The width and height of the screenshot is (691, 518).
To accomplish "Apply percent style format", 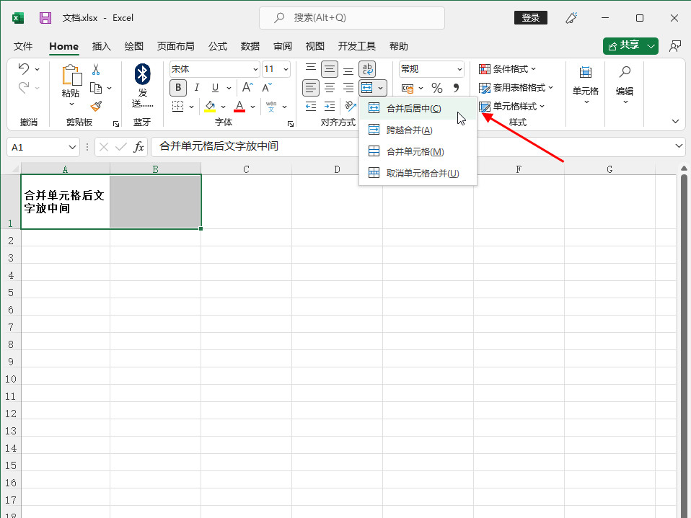I will (436, 88).
